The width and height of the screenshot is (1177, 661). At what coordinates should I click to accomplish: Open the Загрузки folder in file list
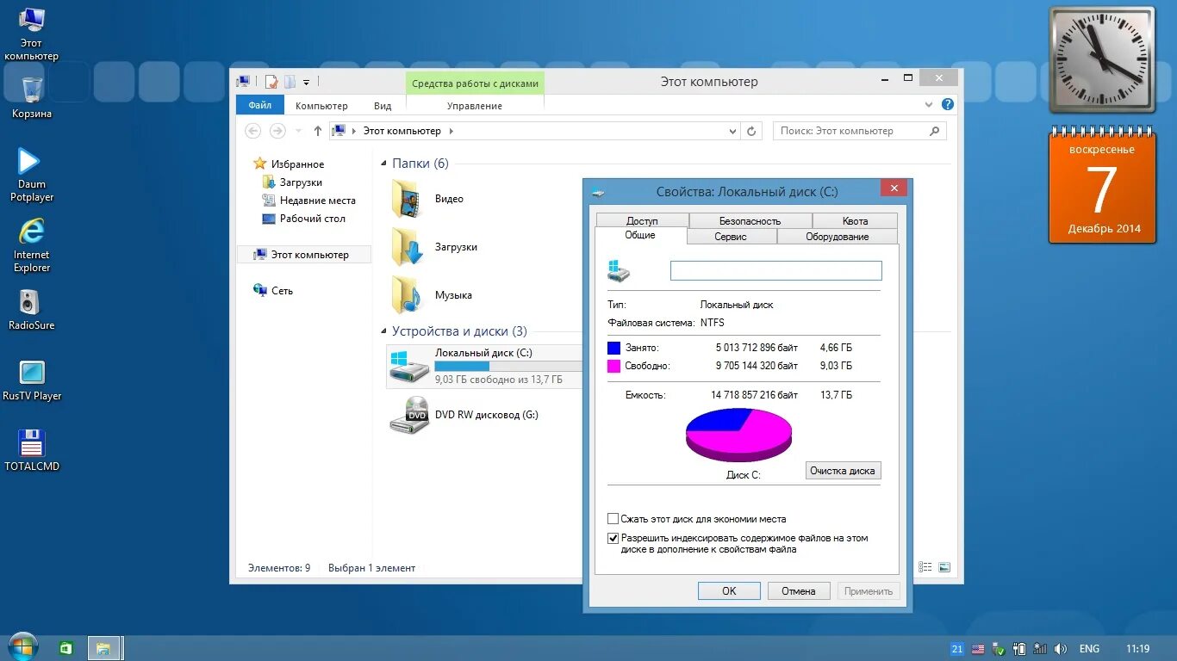(x=435, y=247)
